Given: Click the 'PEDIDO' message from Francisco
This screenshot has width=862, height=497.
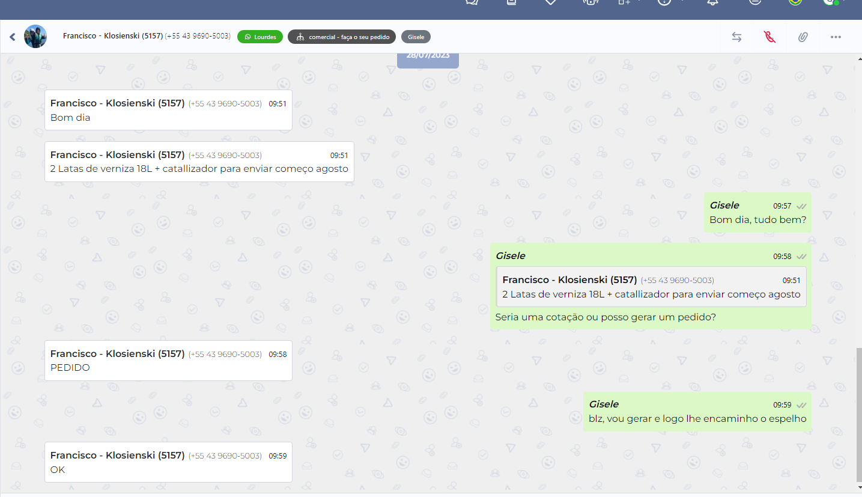Looking at the screenshot, I should [168, 361].
